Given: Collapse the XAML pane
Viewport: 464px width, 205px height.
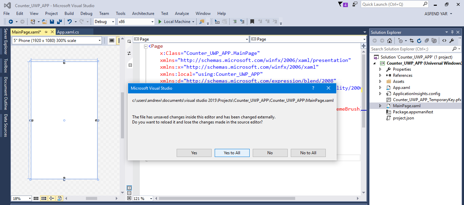Looking at the screenshot, I should [x=129, y=198].
